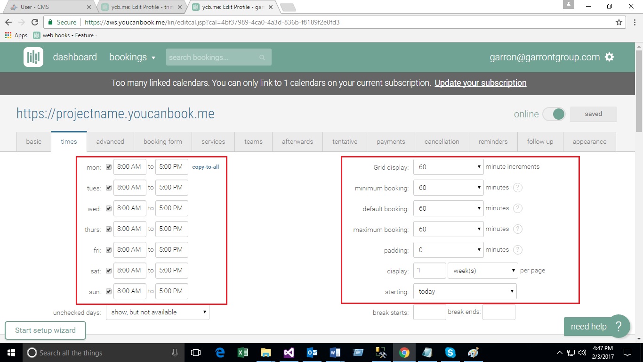Open the booking form tab
Viewport: 643px width, 362px height.
click(162, 141)
